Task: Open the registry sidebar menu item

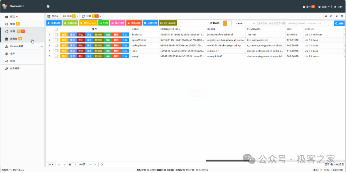Action: tap(23, 54)
